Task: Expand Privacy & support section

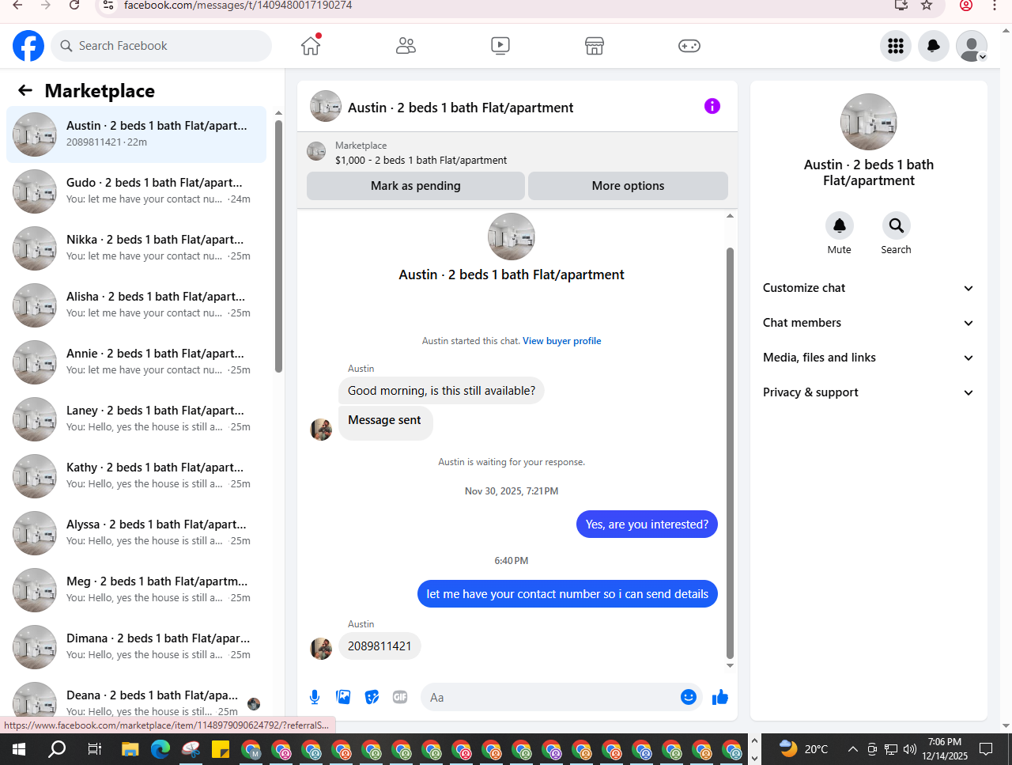Action: tap(869, 392)
